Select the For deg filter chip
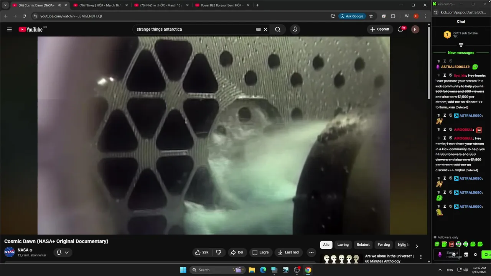The image size is (491, 276). (x=384, y=245)
